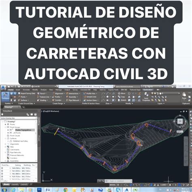Open the AutoCAD application menu logo

click(4, 88)
